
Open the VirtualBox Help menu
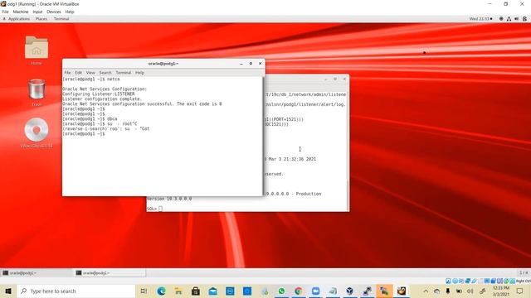click(70, 12)
